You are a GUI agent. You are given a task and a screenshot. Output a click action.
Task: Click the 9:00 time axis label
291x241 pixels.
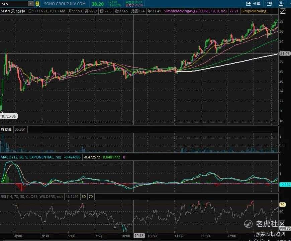click(72, 236)
